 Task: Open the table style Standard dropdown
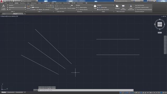[105, 5]
